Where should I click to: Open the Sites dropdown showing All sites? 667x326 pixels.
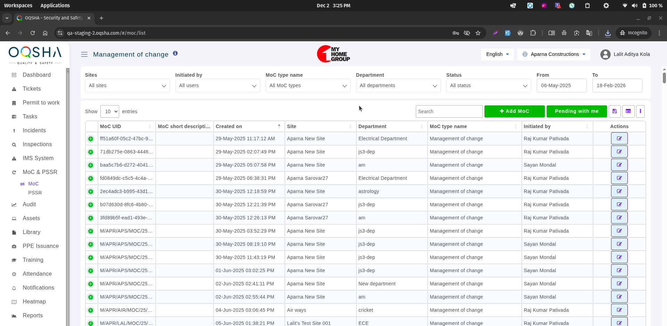[x=127, y=85]
